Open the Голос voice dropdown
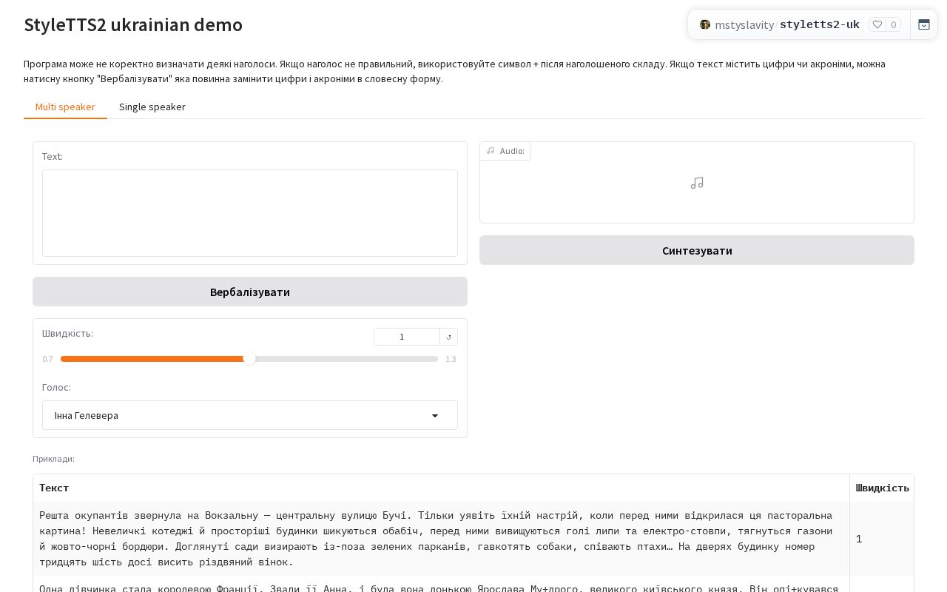Viewport: 947px width, 592px height. point(250,415)
